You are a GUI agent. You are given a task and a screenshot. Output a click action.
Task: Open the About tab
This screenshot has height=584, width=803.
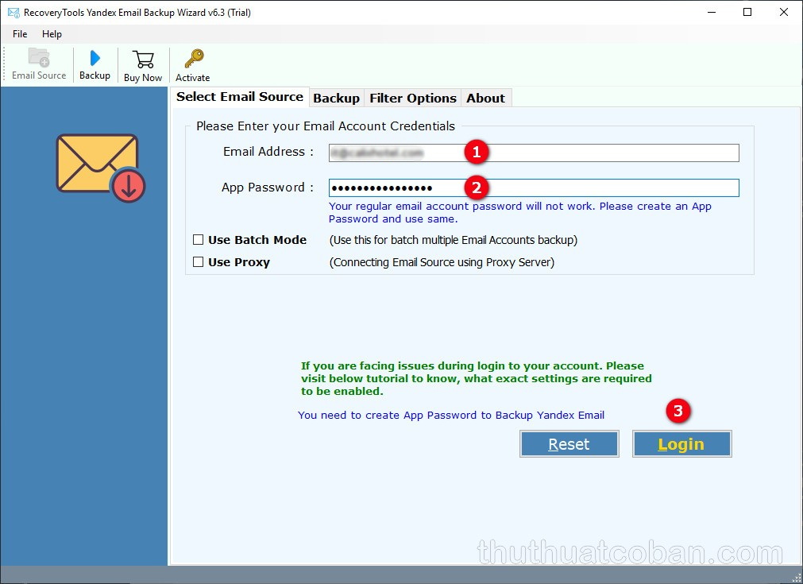click(485, 98)
